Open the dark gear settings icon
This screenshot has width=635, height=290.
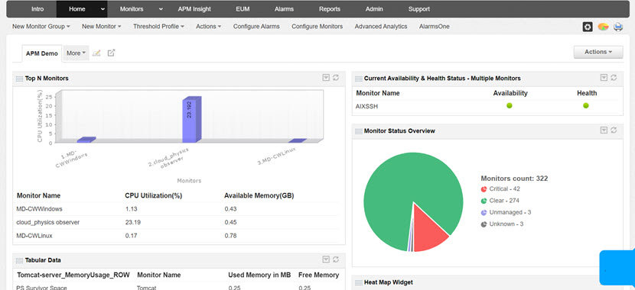click(x=588, y=27)
